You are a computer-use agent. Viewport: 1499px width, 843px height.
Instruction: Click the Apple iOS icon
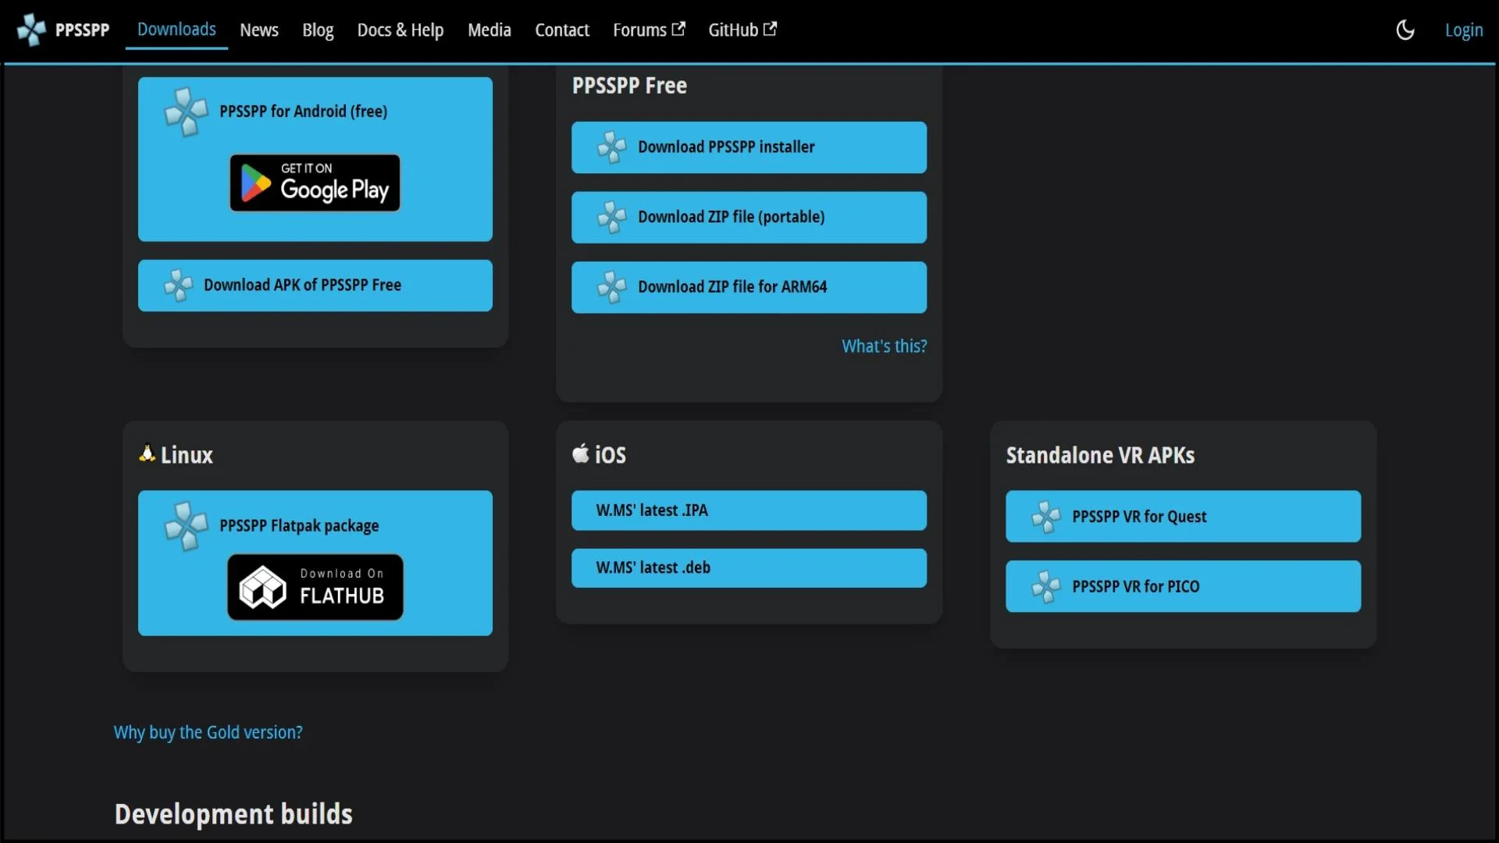[x=580, y=454]
